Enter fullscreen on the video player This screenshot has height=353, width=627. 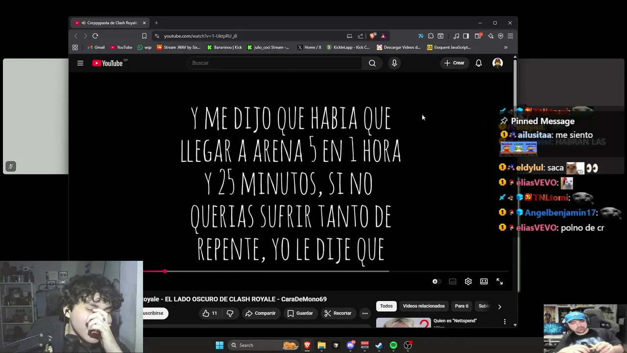(x=500, y=281)
